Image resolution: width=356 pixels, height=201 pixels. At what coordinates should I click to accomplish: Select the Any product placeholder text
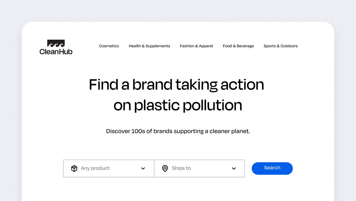pos(95,168)
